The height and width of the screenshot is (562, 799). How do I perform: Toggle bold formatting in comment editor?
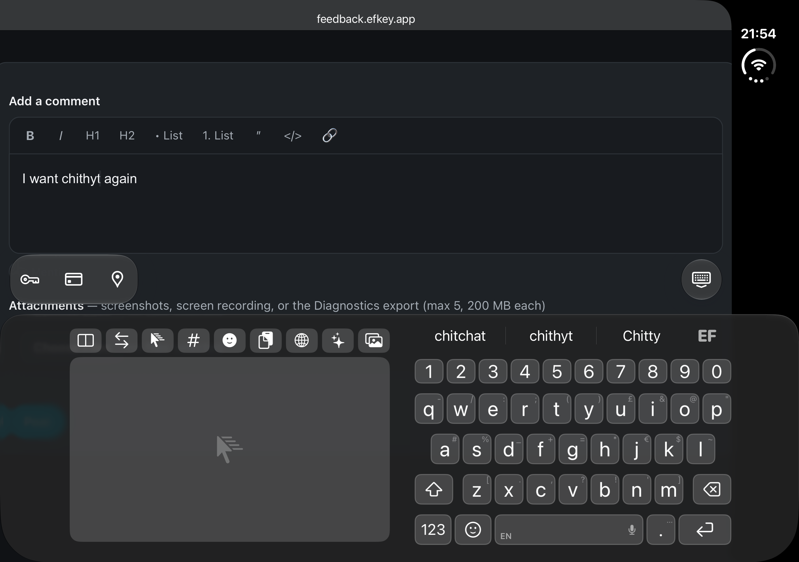click(x=30, y=135)
